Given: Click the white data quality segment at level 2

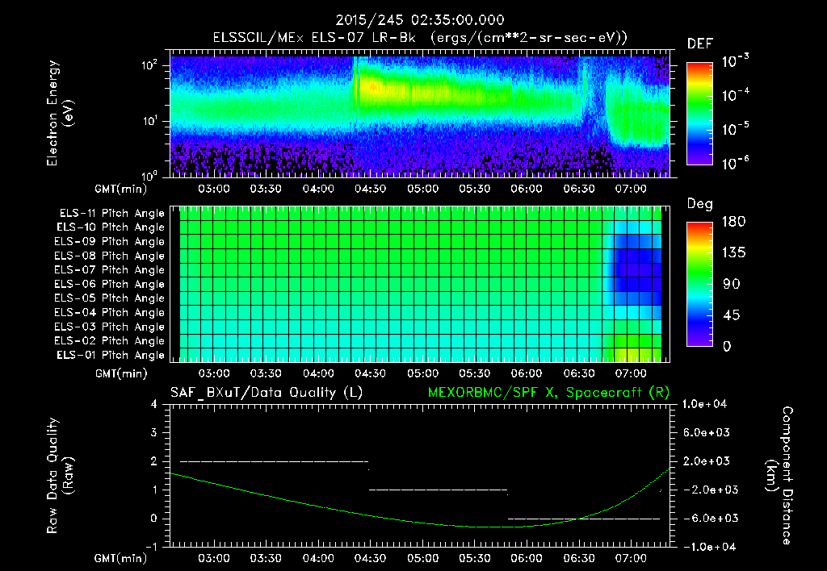Looking at the screenshot, I should point(275,461).
